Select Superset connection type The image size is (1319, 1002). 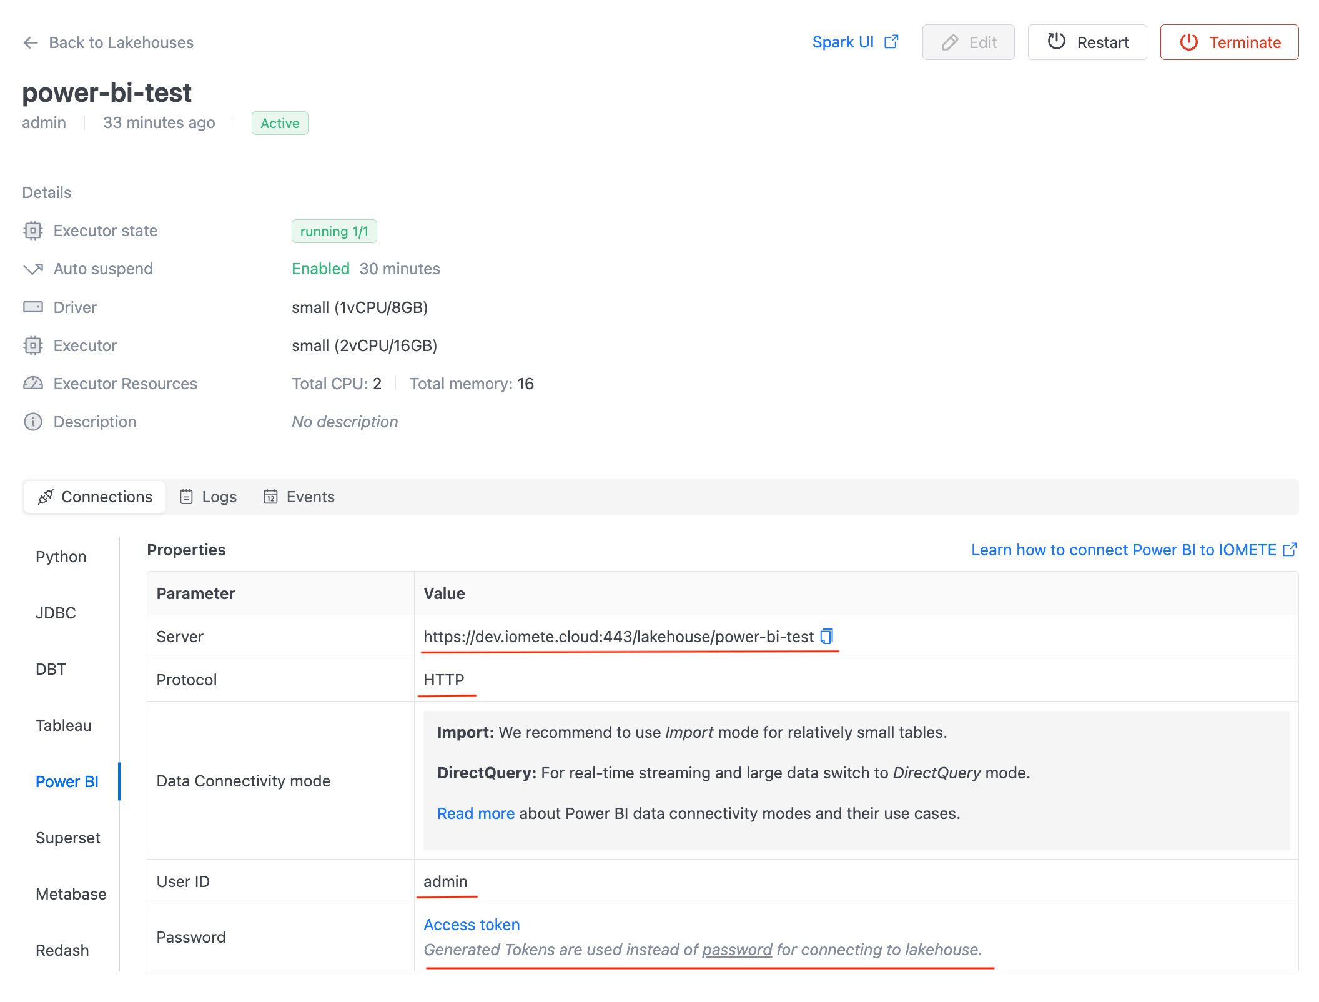point(67,838)
